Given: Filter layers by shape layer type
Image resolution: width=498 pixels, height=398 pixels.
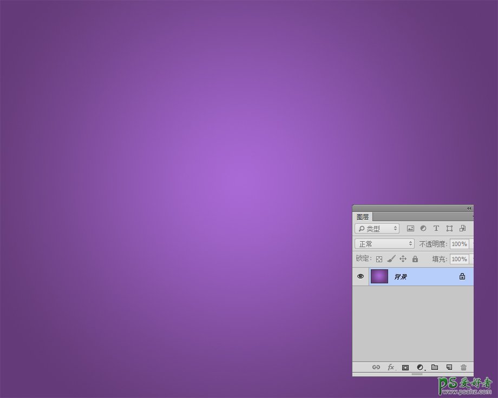Looking at the screenshot, I should [449, 229].
